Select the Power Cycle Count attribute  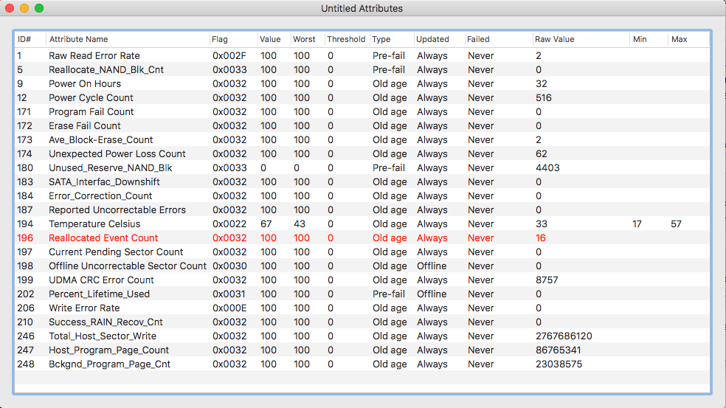tap(362, 97)
